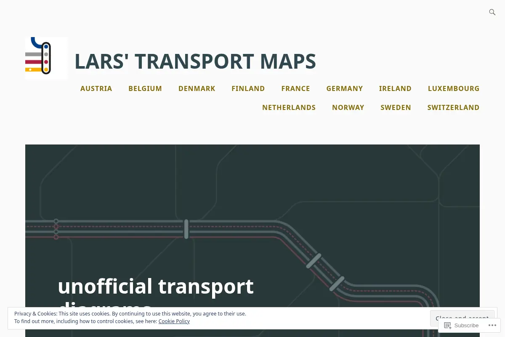The height and width of the screenshot is (337, 505).
Task: Open the search magnifier icon
Action: [492, 12]
